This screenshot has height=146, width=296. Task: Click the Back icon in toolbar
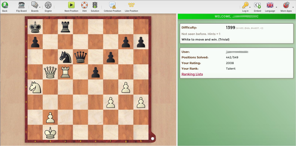(x=5, y=5)
